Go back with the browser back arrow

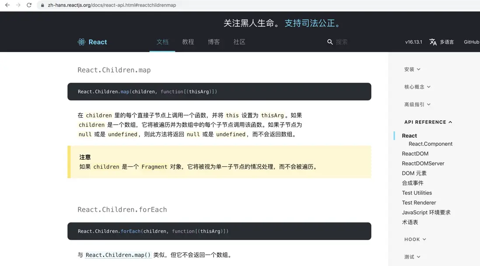7,5
